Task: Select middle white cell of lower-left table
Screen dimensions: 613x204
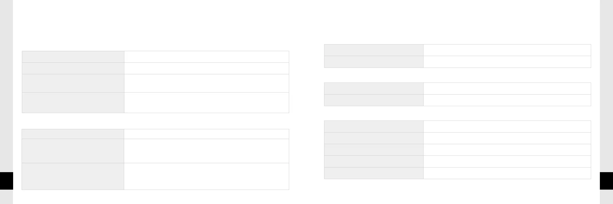Action: click(x=206, y=151)
